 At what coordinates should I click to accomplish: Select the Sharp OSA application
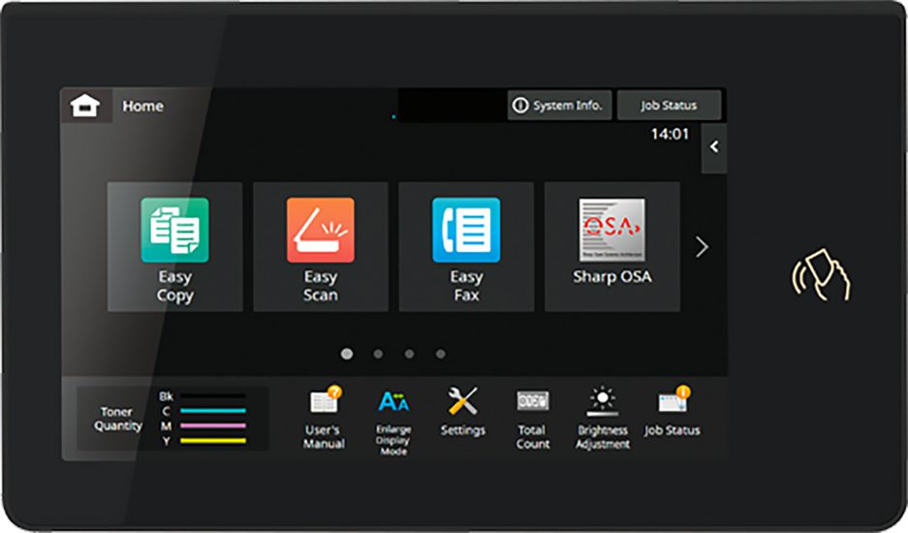click(x=612, y=247)
